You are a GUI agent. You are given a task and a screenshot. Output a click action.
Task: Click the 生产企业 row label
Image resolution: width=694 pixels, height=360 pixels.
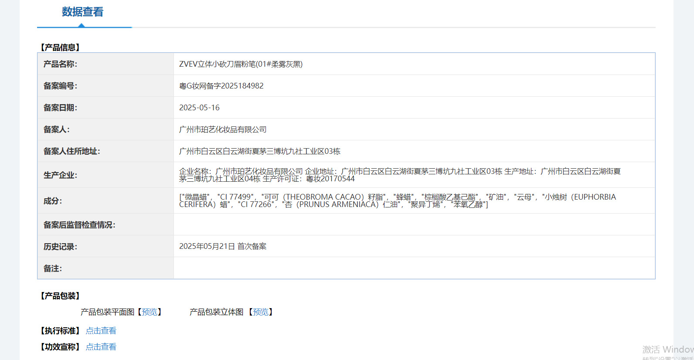(x=60, y=175)
